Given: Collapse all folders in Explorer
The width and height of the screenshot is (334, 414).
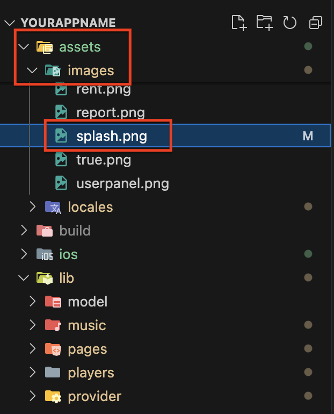Looking at the screenshot, I should tap(316, 23).
